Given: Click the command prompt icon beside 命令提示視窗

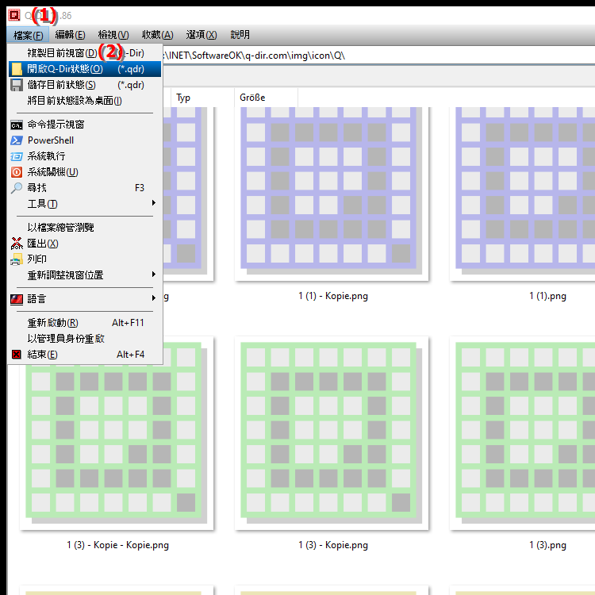Looking at the screenshot, I should (17, 125).
